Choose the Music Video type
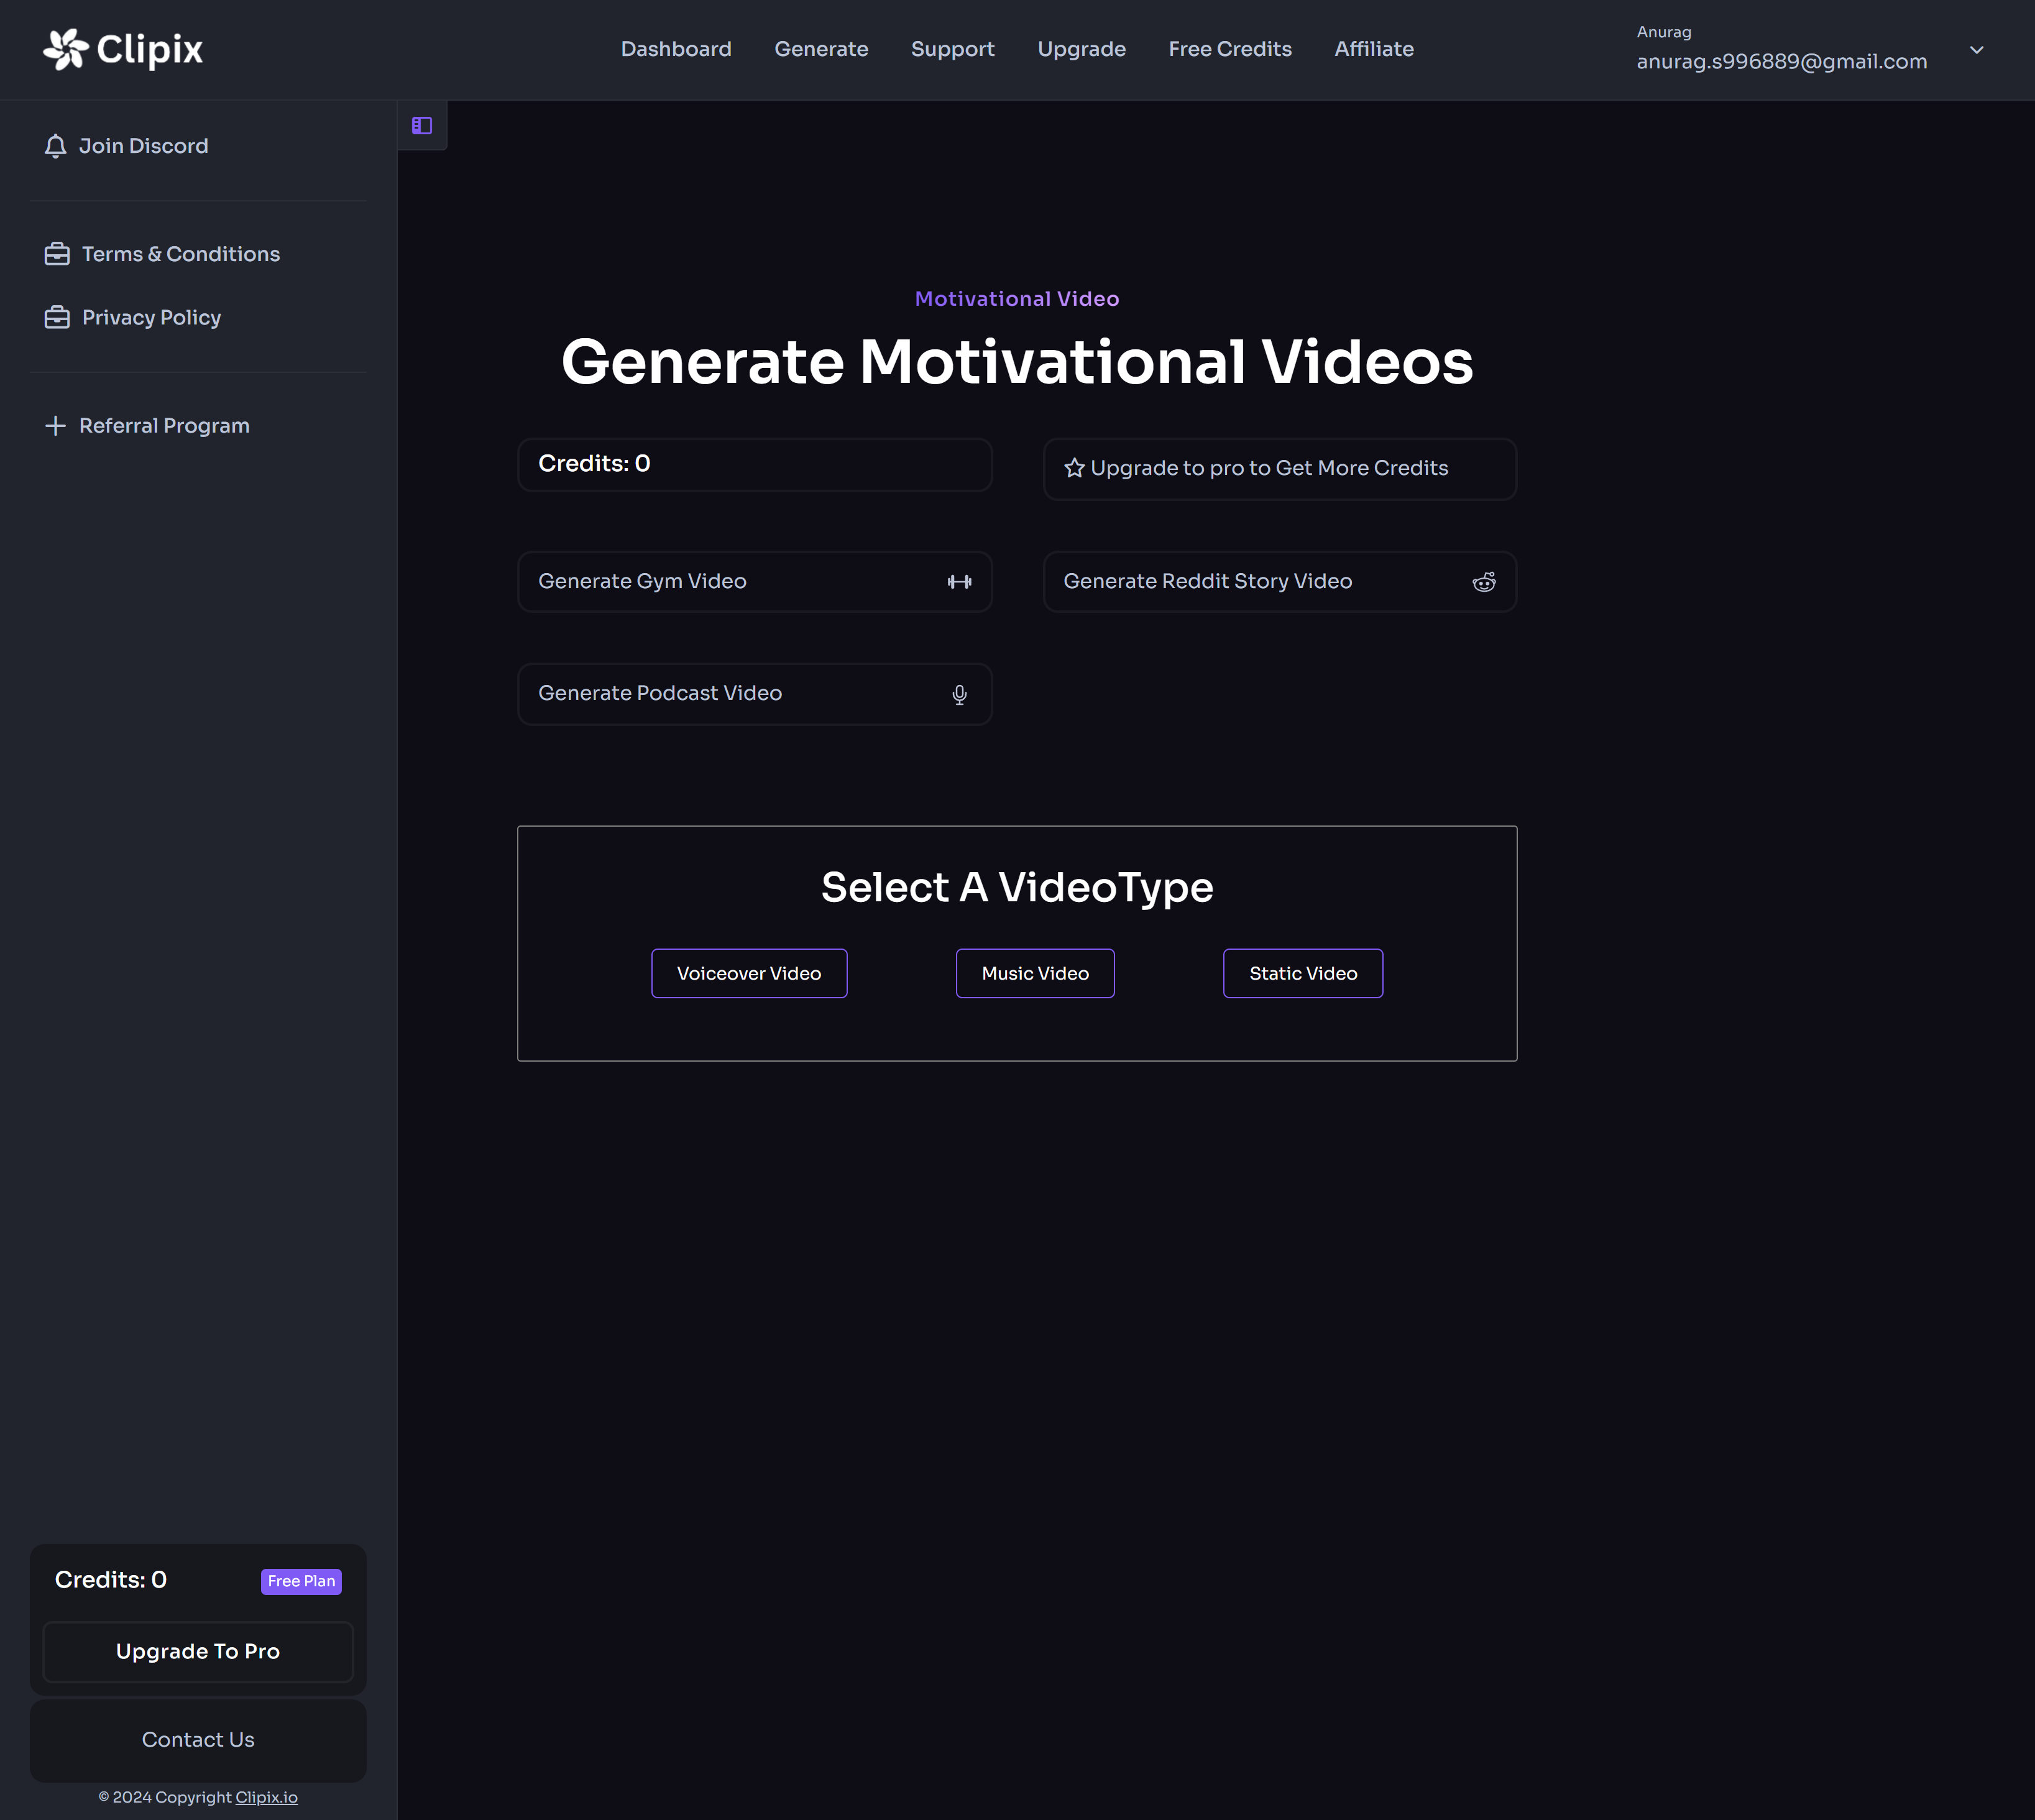The height and width of the screenshot is (1820, 2035). click(x=1034, y=973)
